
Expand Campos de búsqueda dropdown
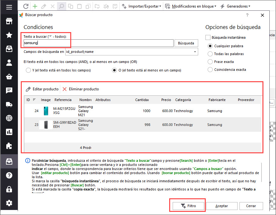pyautogui.click(x=195, y=52)
